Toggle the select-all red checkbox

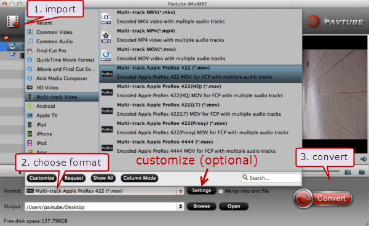(6, 38)
